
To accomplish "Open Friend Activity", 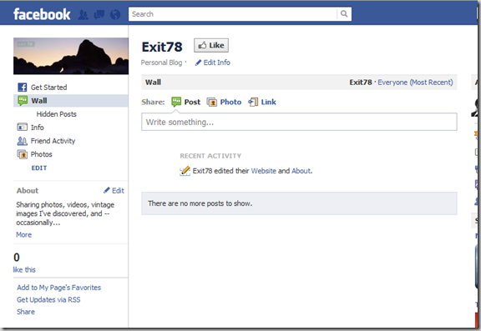I will click(x=53, y=141).
